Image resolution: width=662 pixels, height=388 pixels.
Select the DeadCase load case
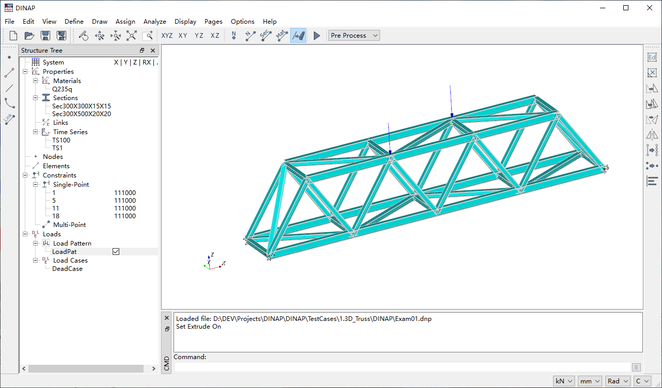pyautogui.click(x=67, y=269)
